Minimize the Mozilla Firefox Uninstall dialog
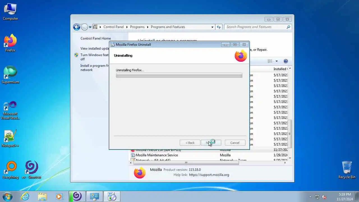The width and height of the screenshot is (359, 202). click(x=225, y=44)
